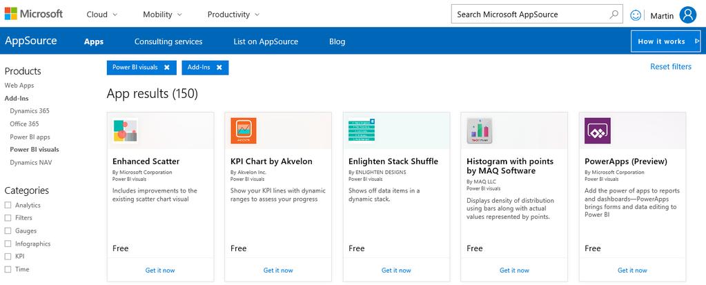The image size is (706, 285).
Task: Open the Apps tab
Action: pos(94,42)
